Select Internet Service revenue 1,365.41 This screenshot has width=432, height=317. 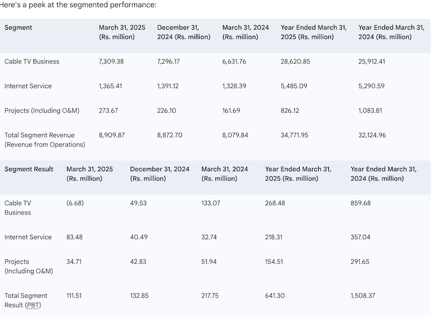tap(110, 86)
